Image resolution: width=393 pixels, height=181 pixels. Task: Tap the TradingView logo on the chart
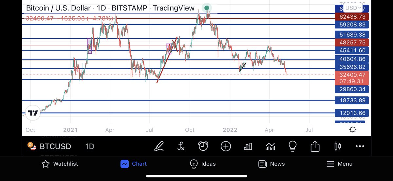point(32,113)
